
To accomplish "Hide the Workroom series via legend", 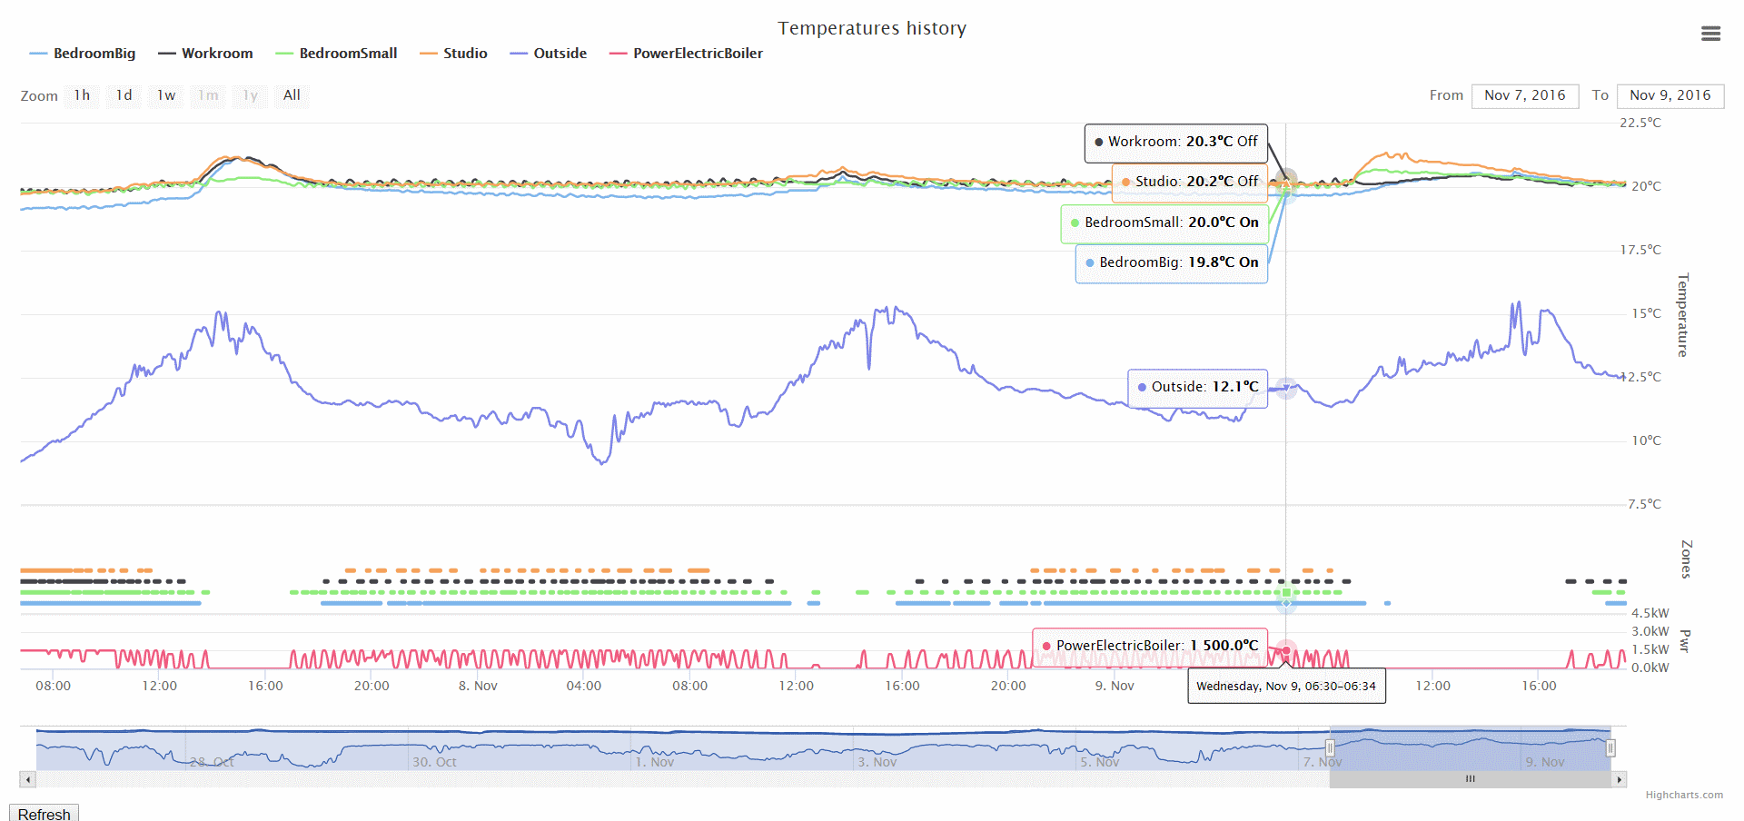I will [206, 54].
